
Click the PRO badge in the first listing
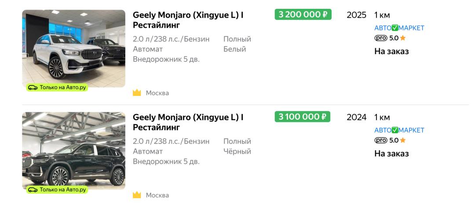[x=381, y=38]
